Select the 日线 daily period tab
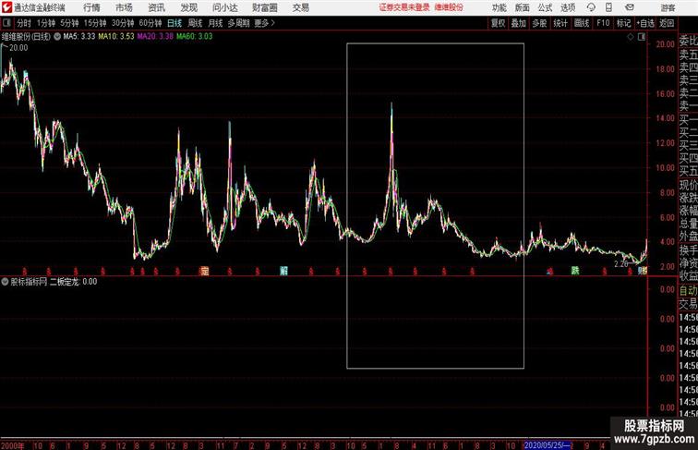 pos(174,23)
